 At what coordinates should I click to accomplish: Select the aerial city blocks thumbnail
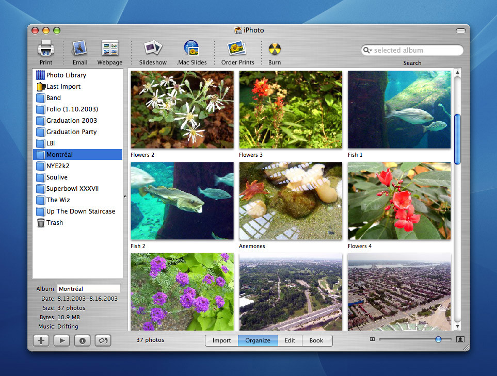tap(399, 292)
